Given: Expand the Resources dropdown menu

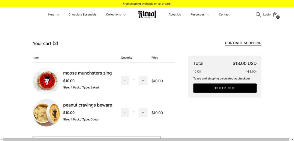Looking at the screenshot, I should coord(200,15).
